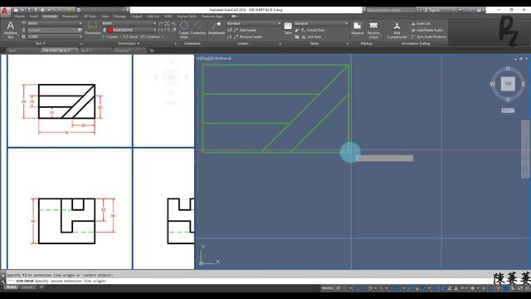Viewport: 531px width, 299px height.
Task: Open the AutoCAD application menu
Action: (x=5, y=11)
